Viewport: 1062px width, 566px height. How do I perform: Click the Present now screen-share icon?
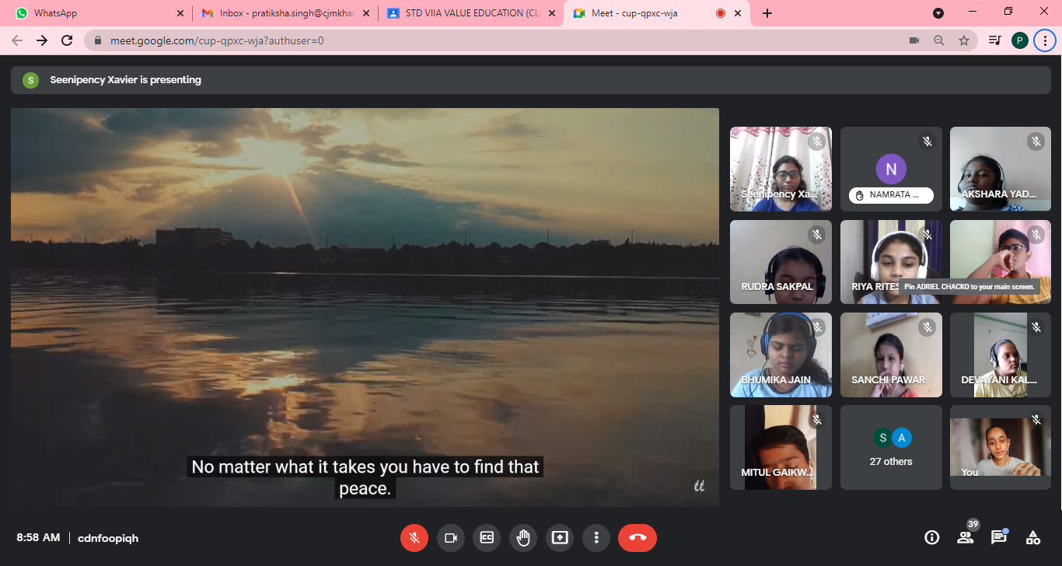pos(560,537)
